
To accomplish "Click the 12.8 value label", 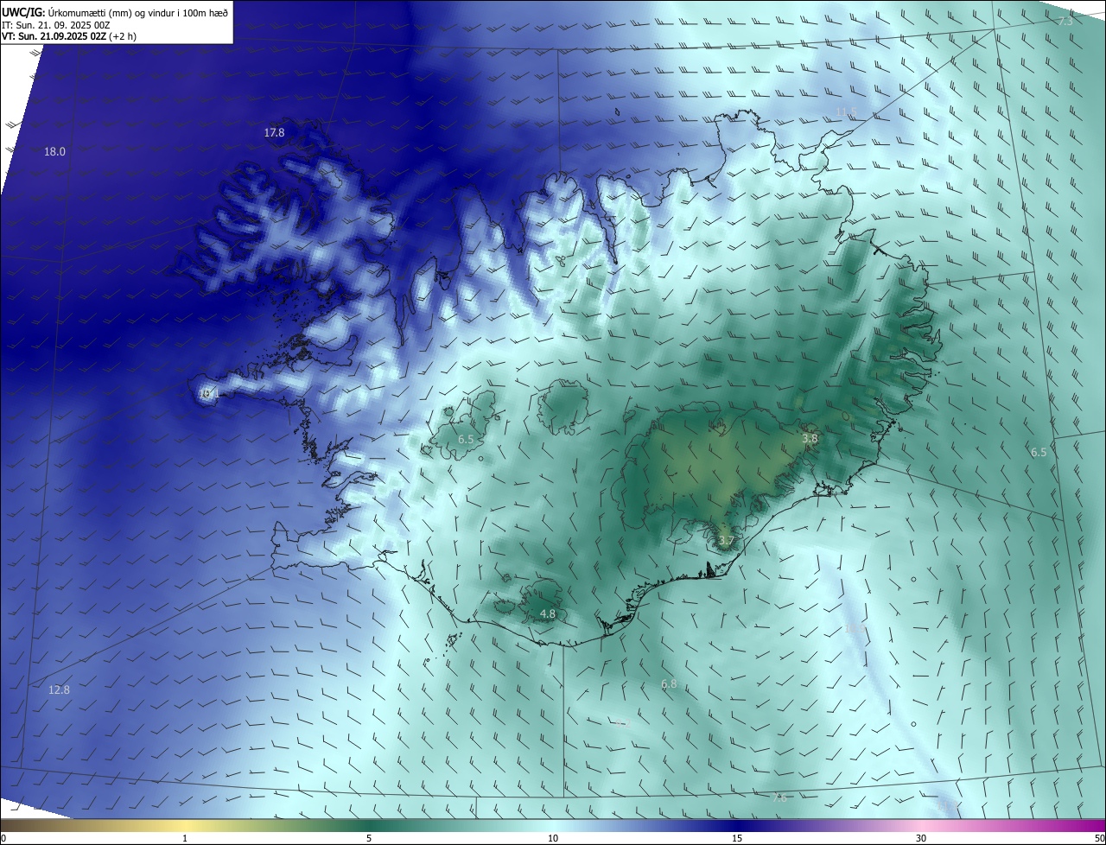I will click(59, 689).
